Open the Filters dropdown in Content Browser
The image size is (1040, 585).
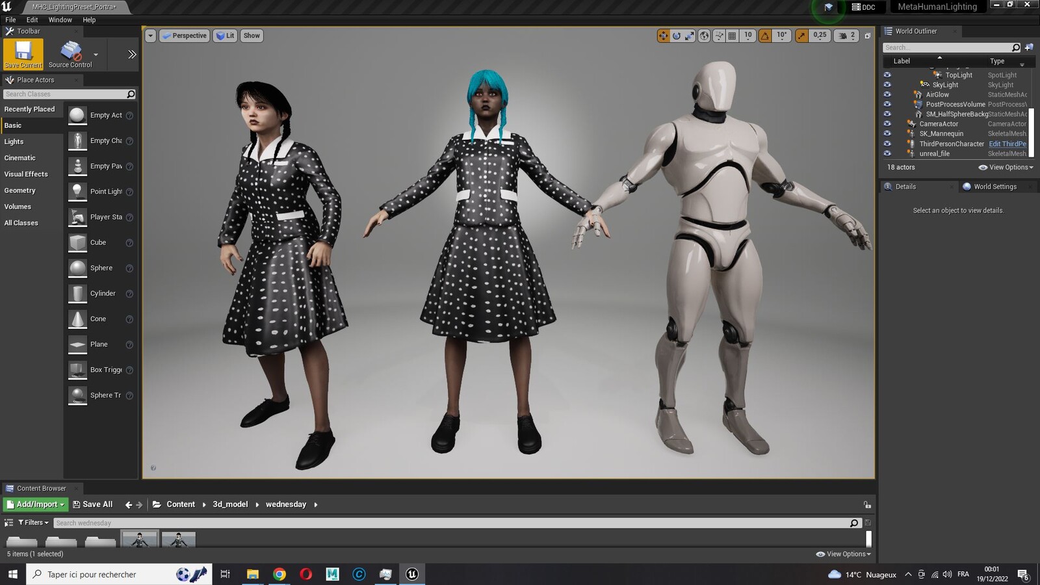33,523
